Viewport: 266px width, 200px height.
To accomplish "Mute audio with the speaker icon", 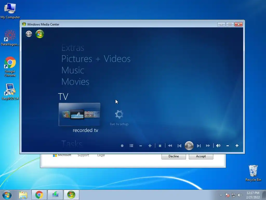I will [x=218, y=146].
